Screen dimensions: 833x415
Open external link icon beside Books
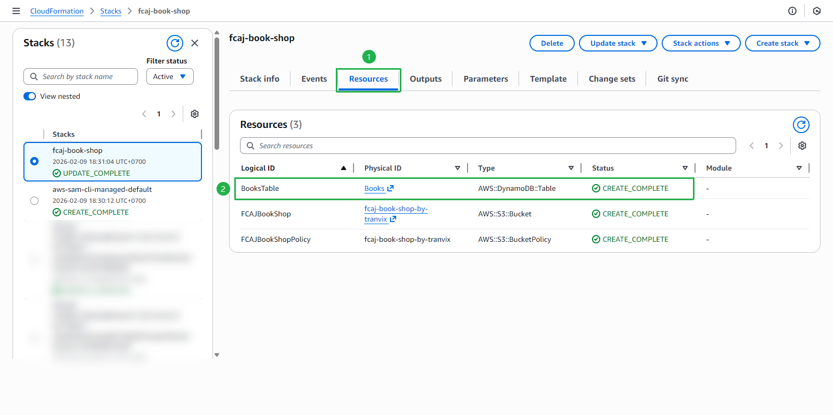click(x=390, y=188)
